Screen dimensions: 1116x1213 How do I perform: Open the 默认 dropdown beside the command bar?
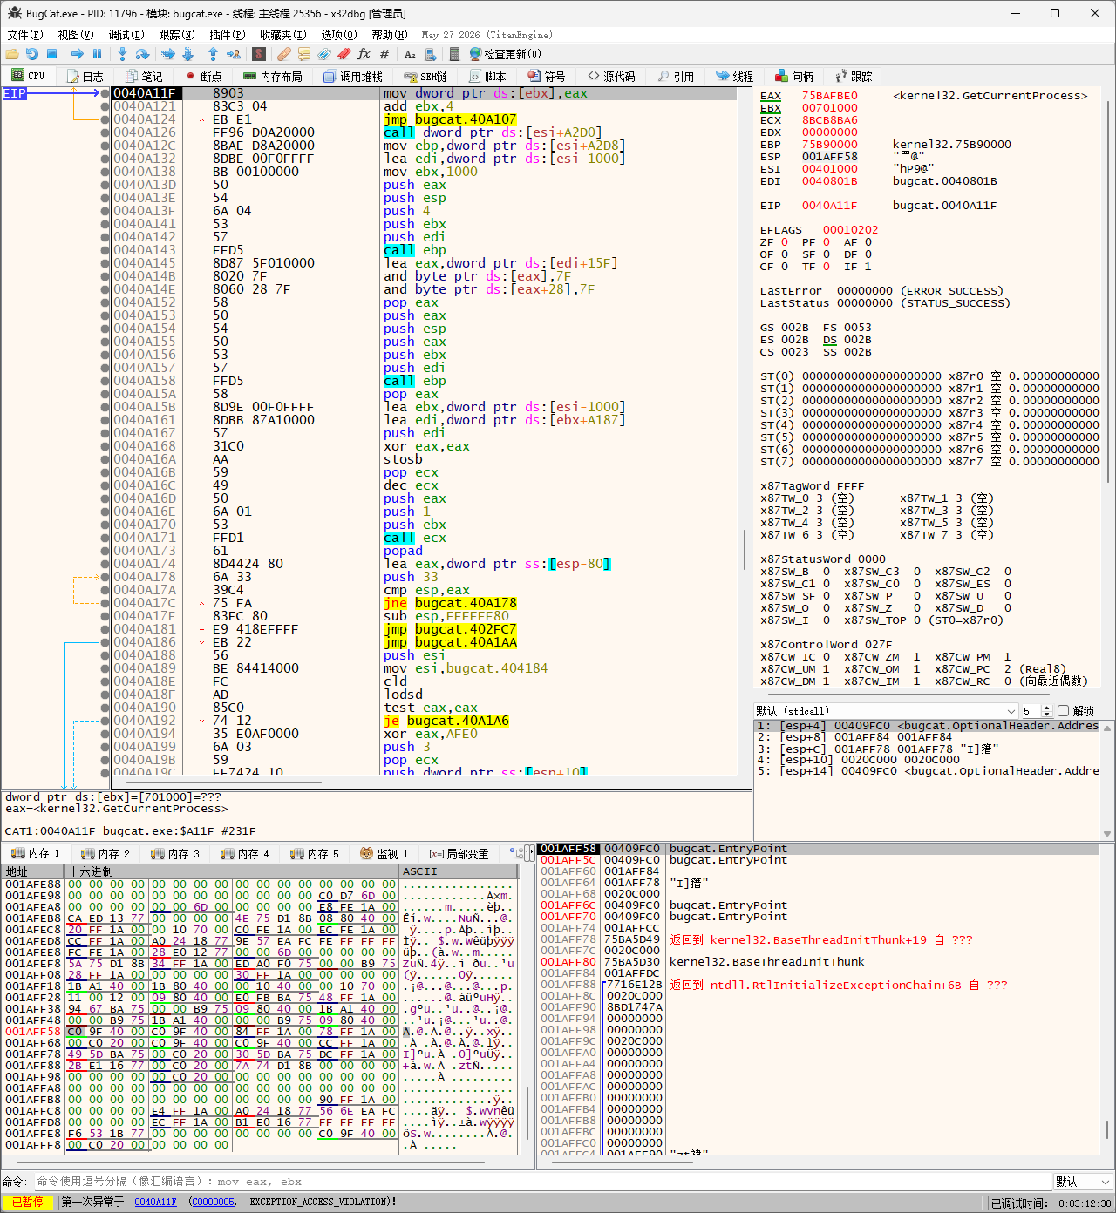[x=1083, y=1182]
